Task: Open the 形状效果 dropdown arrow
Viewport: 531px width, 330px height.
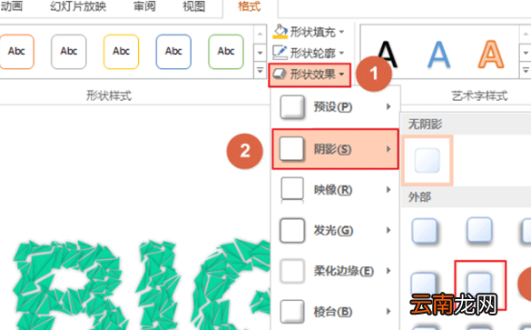Action: 341,75
